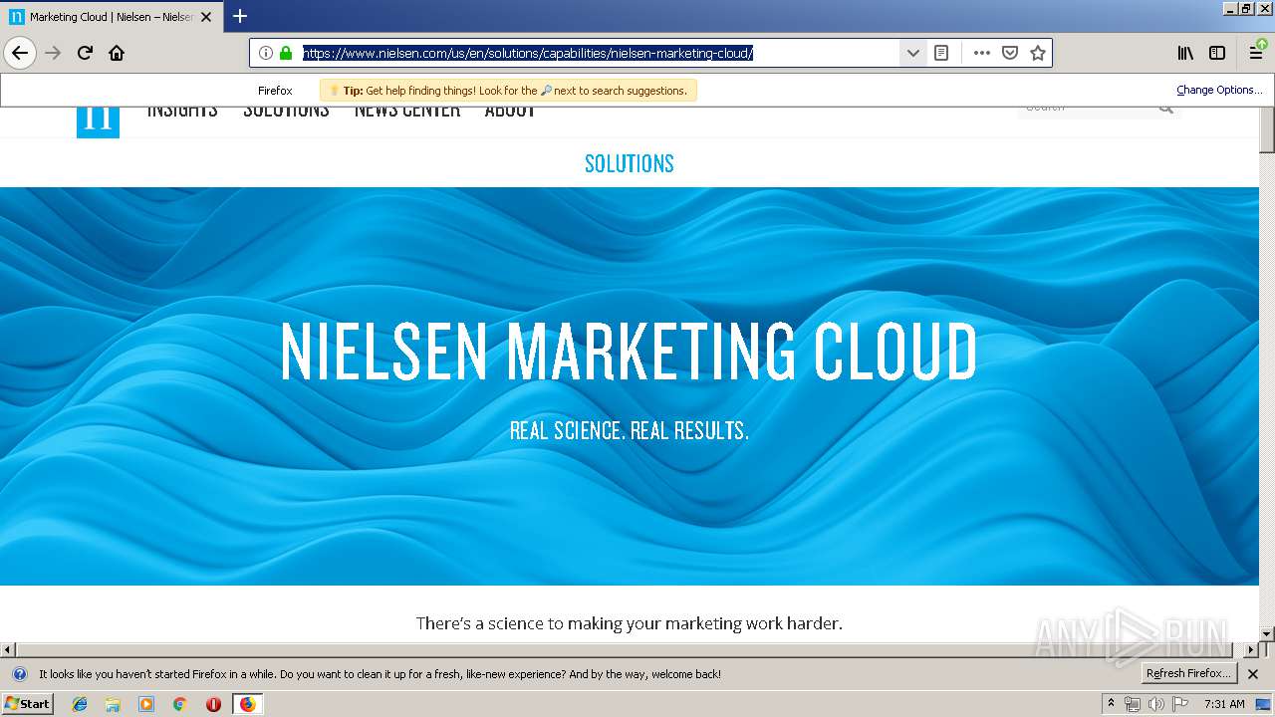
Task: Bookmark this page with the star
Action: [x=1038, y=53]
